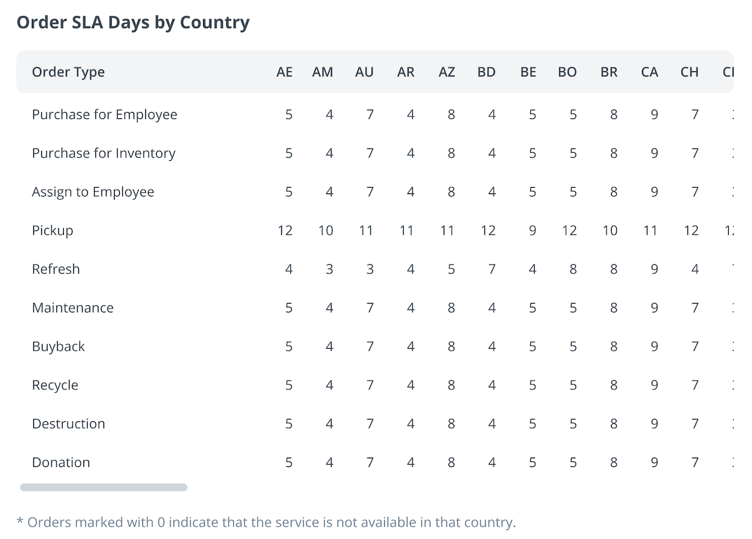Select the Assign to Employee row label
Screen dimensions: 752x539
click(93, 192)
